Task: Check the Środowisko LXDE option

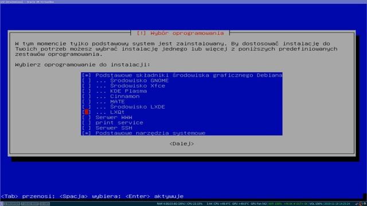Action: pyautogui.click(x=87, y=107)
